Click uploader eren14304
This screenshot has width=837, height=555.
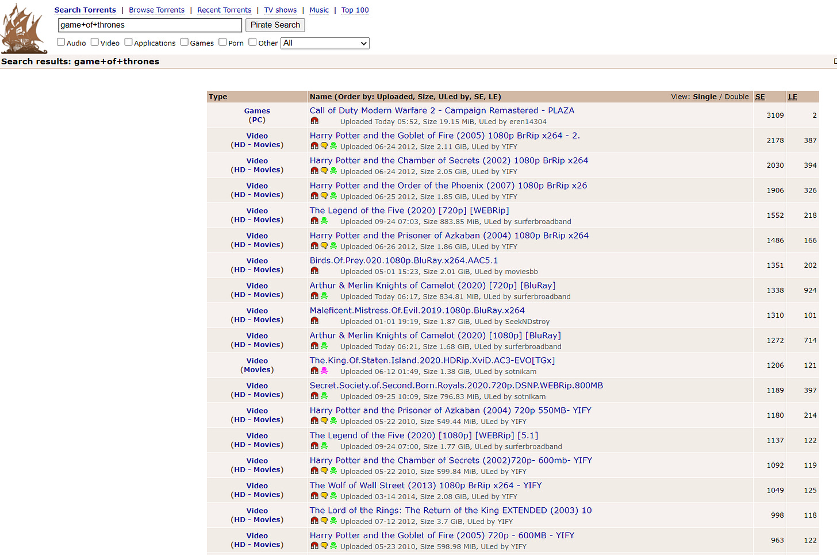point(528,122)
